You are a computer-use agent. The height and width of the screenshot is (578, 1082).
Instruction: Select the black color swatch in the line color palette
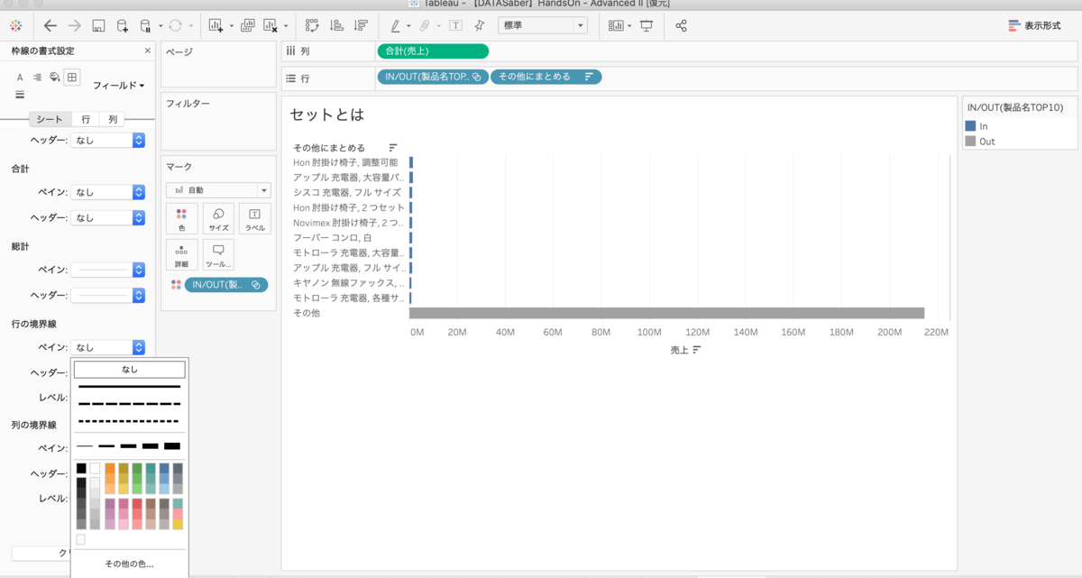80,467
